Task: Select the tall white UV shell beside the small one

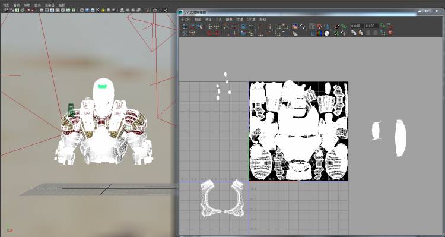Action: pos(401,138)
